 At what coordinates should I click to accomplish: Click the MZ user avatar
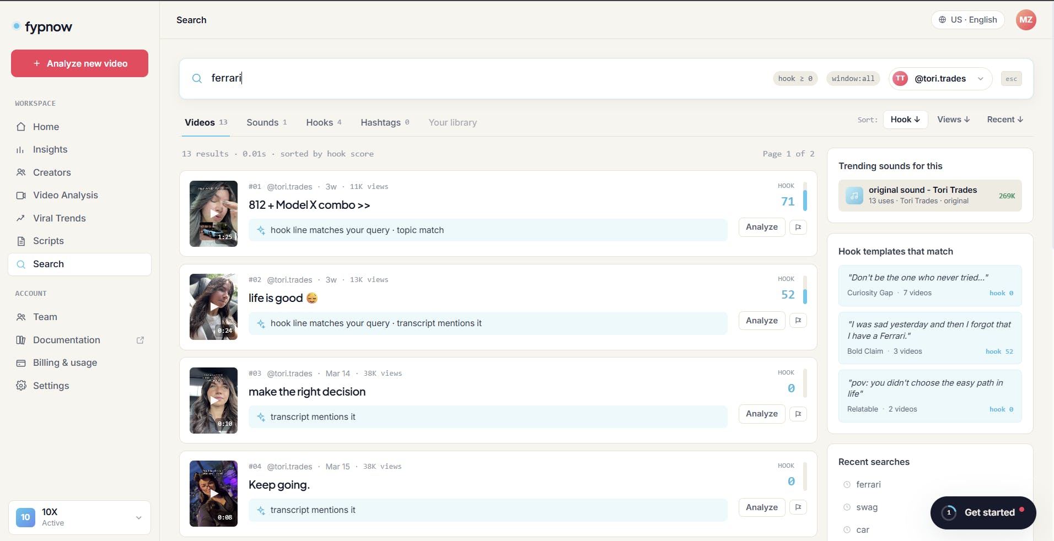(x=1026, y=20)
